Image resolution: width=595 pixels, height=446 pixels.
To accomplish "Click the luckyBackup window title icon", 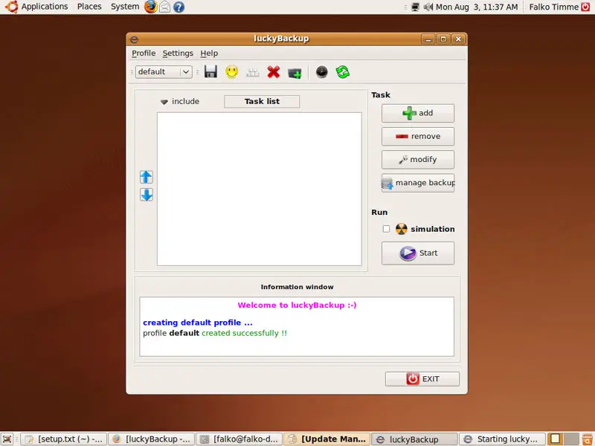I will tap(134, 39).
